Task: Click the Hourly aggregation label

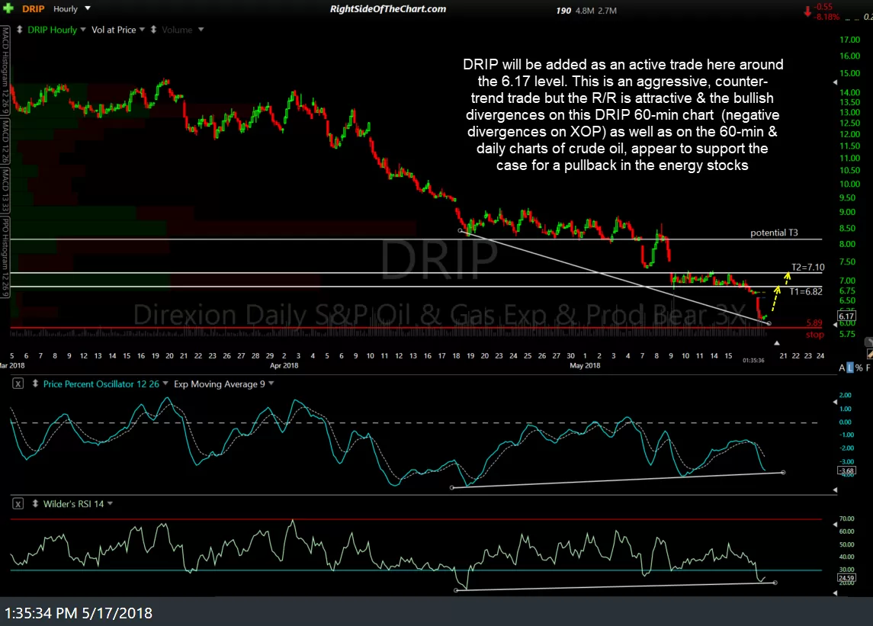Action: [x=66, y=9]
